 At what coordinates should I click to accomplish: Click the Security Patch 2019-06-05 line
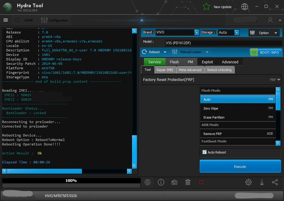35,63
